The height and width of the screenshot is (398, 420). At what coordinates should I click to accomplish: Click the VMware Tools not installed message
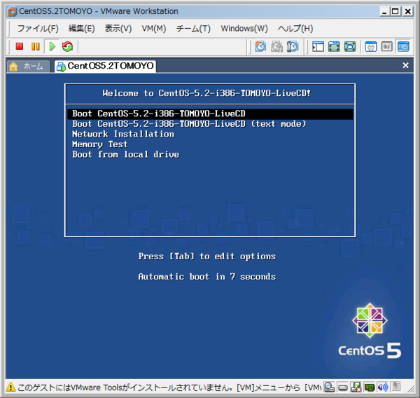click(x=169, y=387)
